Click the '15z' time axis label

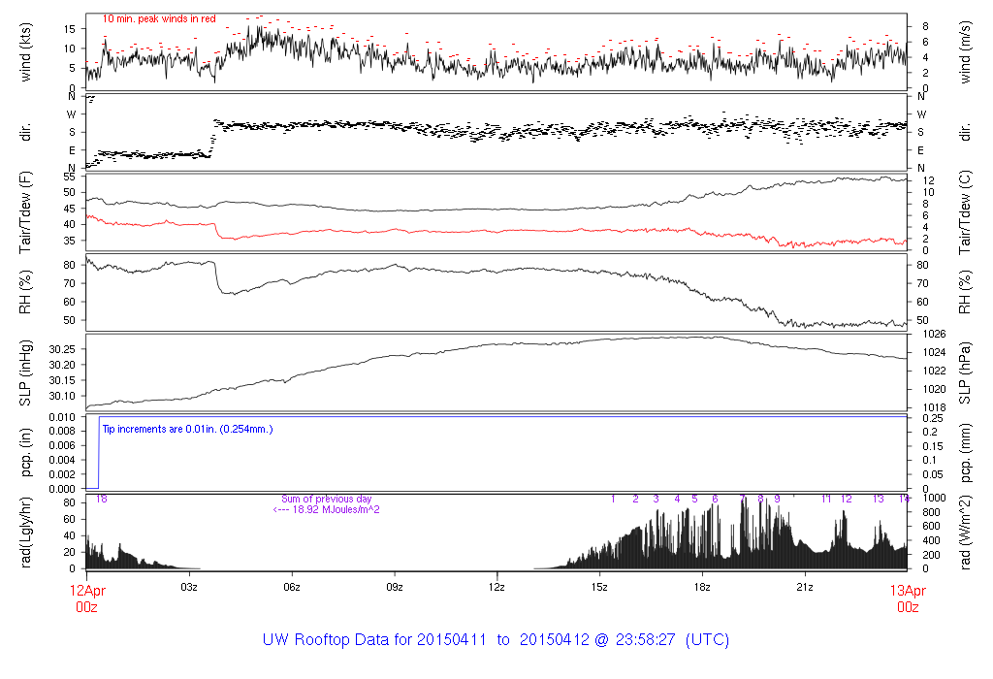point(599,587)
